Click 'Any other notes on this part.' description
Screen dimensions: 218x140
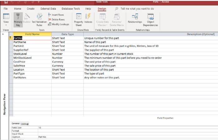pyautogui.click(x=102, y=78)
